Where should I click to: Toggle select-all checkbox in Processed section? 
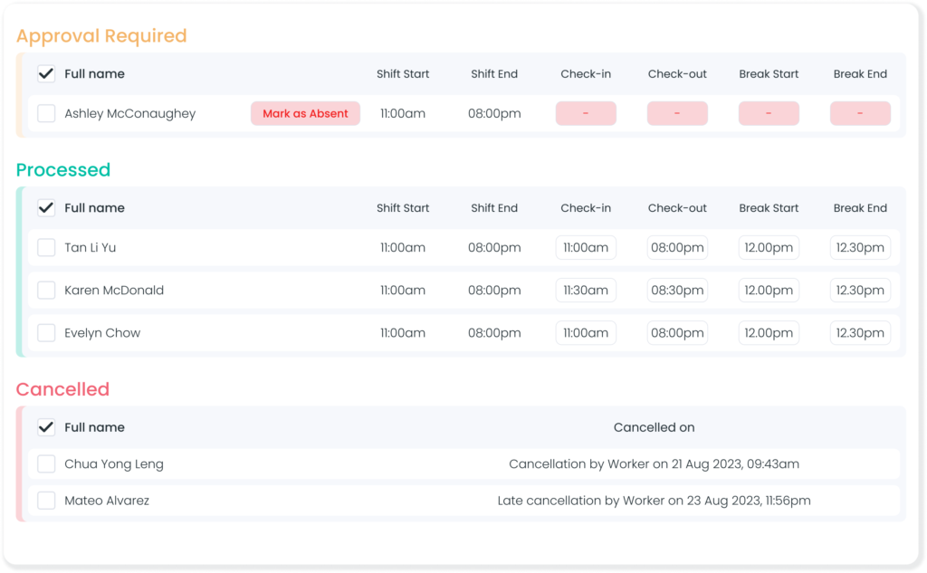[x=46, y=208]
